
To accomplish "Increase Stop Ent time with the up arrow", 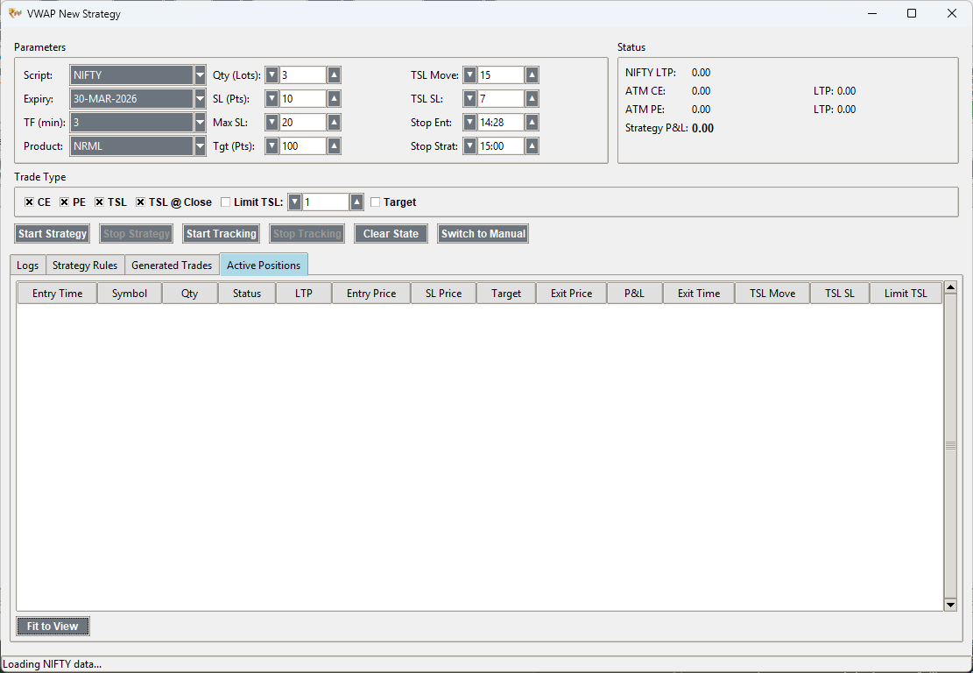I will (532, 123).
